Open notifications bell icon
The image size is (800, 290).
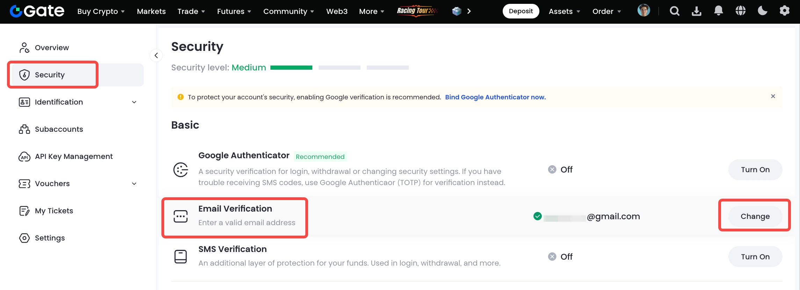pos(718,11)
